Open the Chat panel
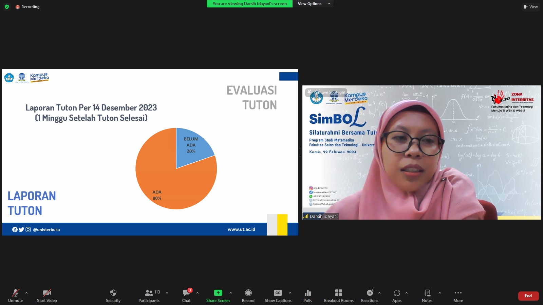 186,296
